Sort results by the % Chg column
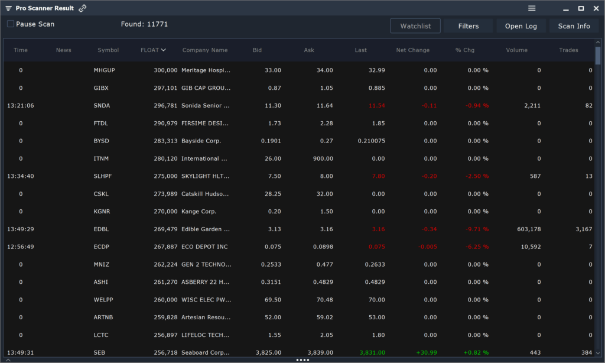This screenshot has height=363, width=605. [465, 50]
